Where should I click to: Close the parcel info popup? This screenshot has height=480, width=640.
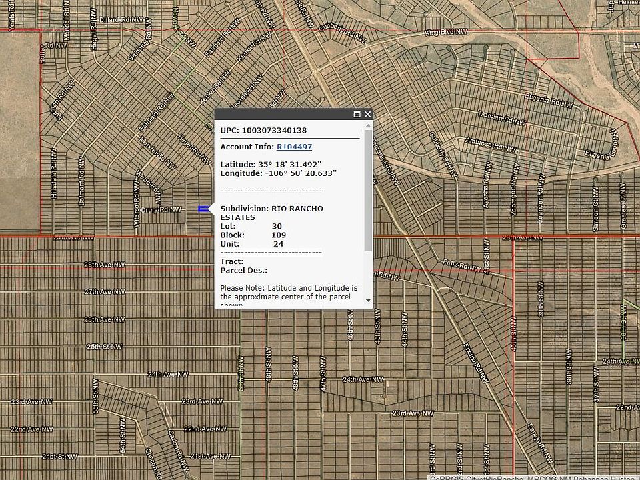[367, 115]
